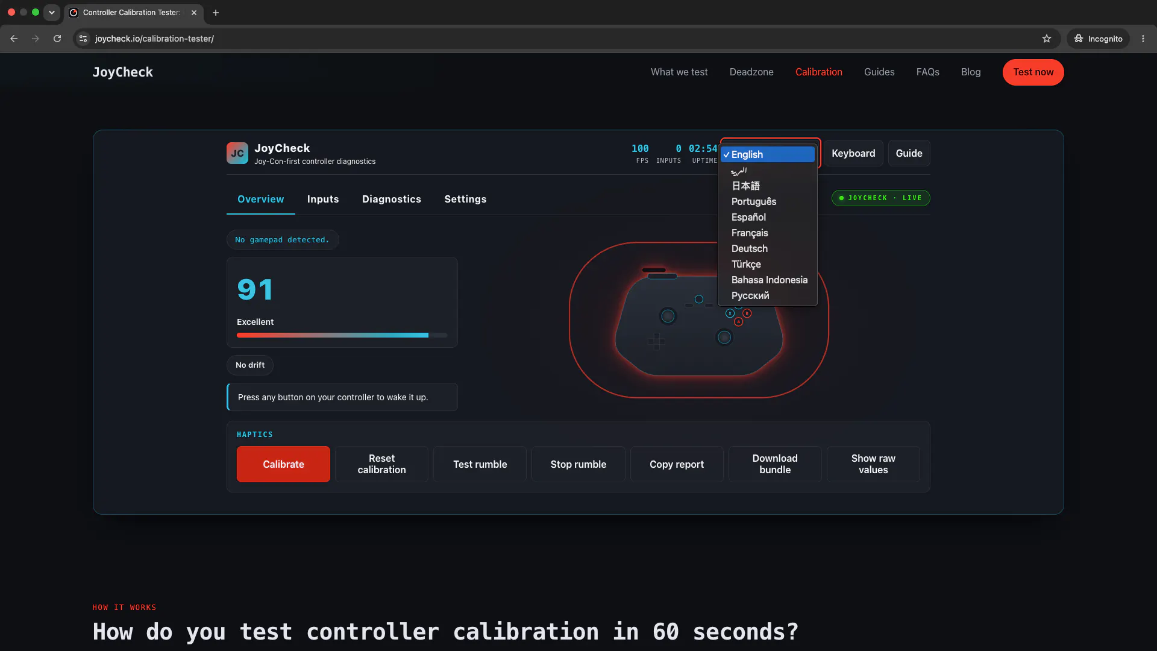1157x651 pixels.
Task: Switch to the Inputs tab
Action: 323,199
